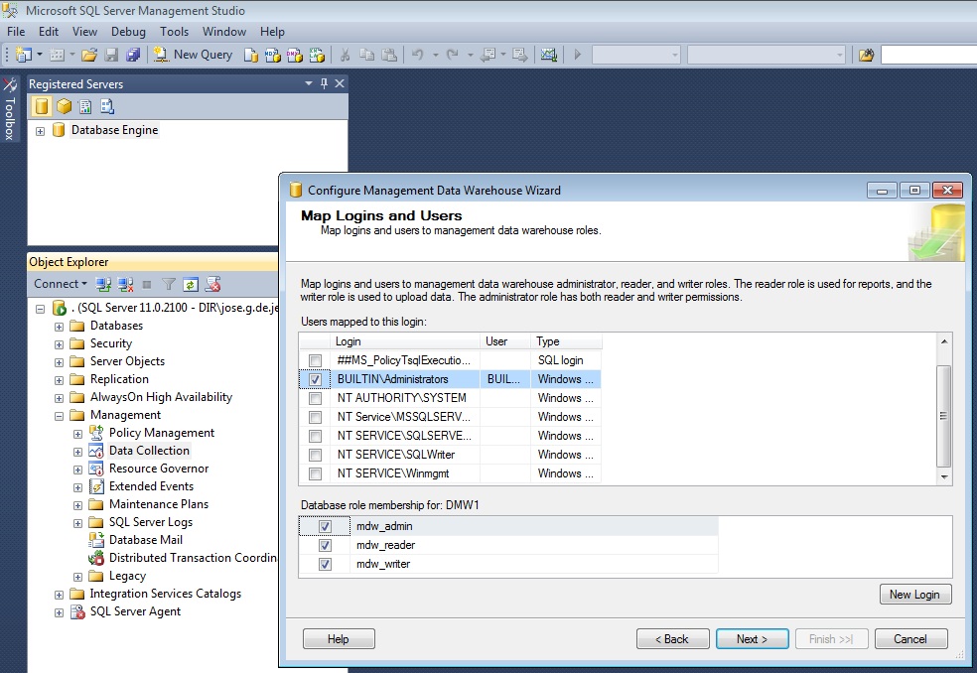Click the Save All toolbar icon
Screen dimensions: 977x673
(x=133, y=55)
